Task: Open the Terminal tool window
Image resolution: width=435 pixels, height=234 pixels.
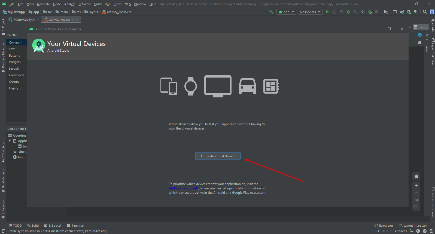Action: click(75, 226)
